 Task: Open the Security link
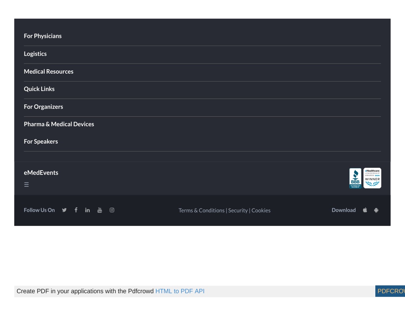tap(238, 211)
